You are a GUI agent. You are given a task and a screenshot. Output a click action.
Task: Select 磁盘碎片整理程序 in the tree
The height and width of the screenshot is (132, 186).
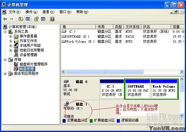tap(34, 64)
